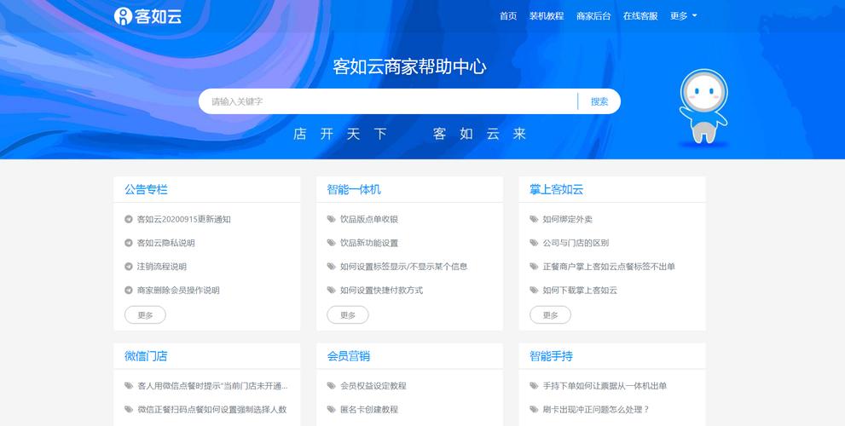The width and height of the screenshot is (845, 426).
Task: Open article 饮品版点单收银
Action: coord(369,219)
